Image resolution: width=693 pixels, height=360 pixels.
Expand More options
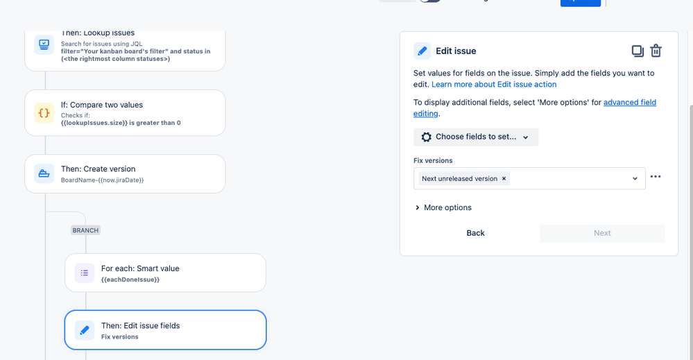[x=443, y=207]
